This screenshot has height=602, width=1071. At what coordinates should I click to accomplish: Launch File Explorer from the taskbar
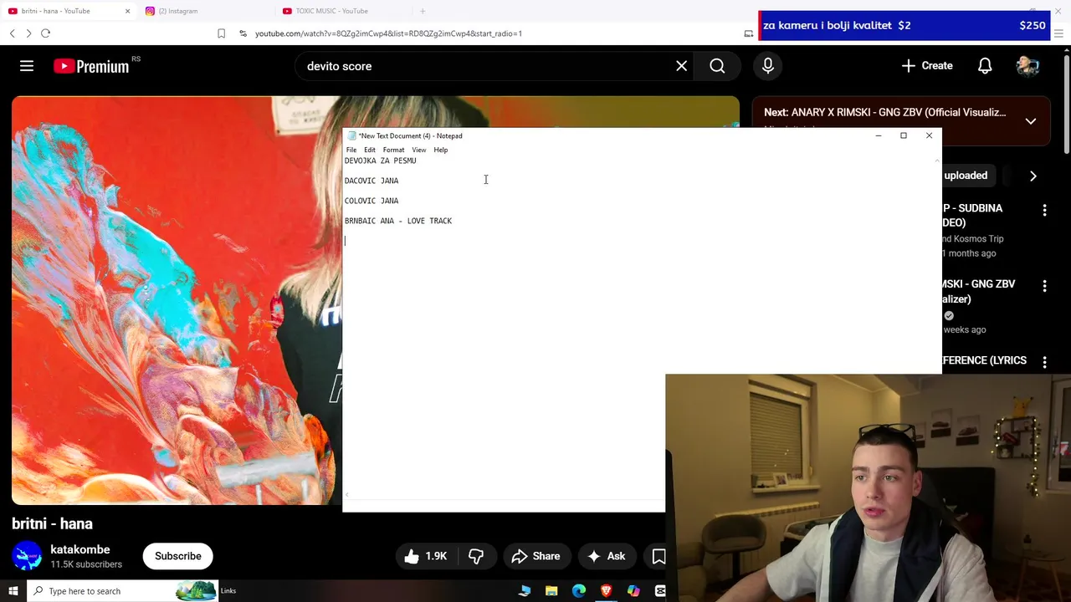tap(551, 591)
